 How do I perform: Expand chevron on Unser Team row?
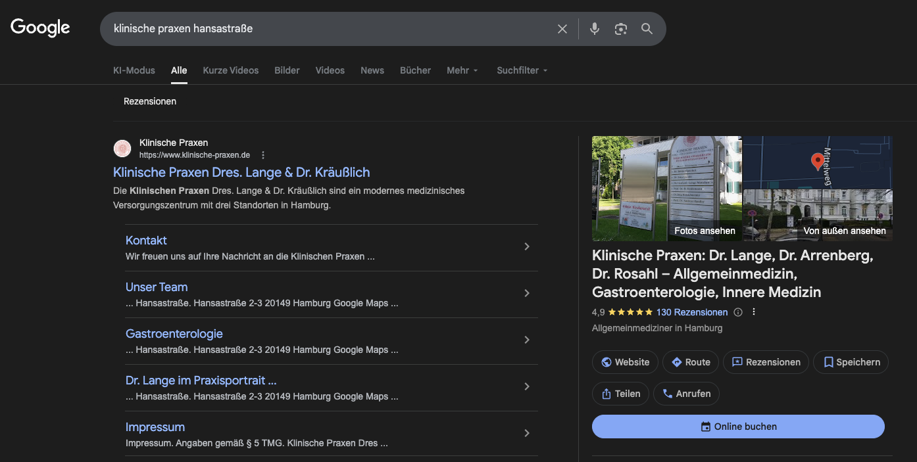point(527,293)
